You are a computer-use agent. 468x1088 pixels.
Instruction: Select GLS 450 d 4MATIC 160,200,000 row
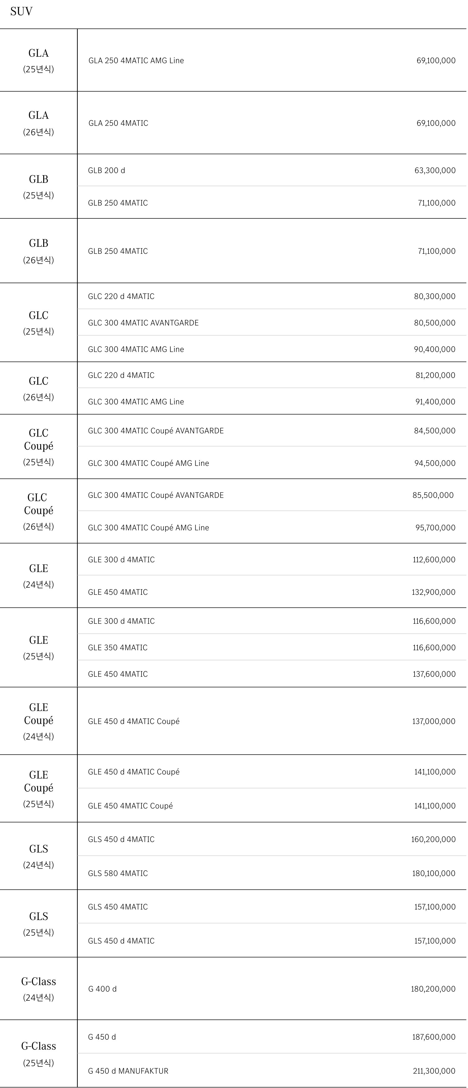click(272, 839)
